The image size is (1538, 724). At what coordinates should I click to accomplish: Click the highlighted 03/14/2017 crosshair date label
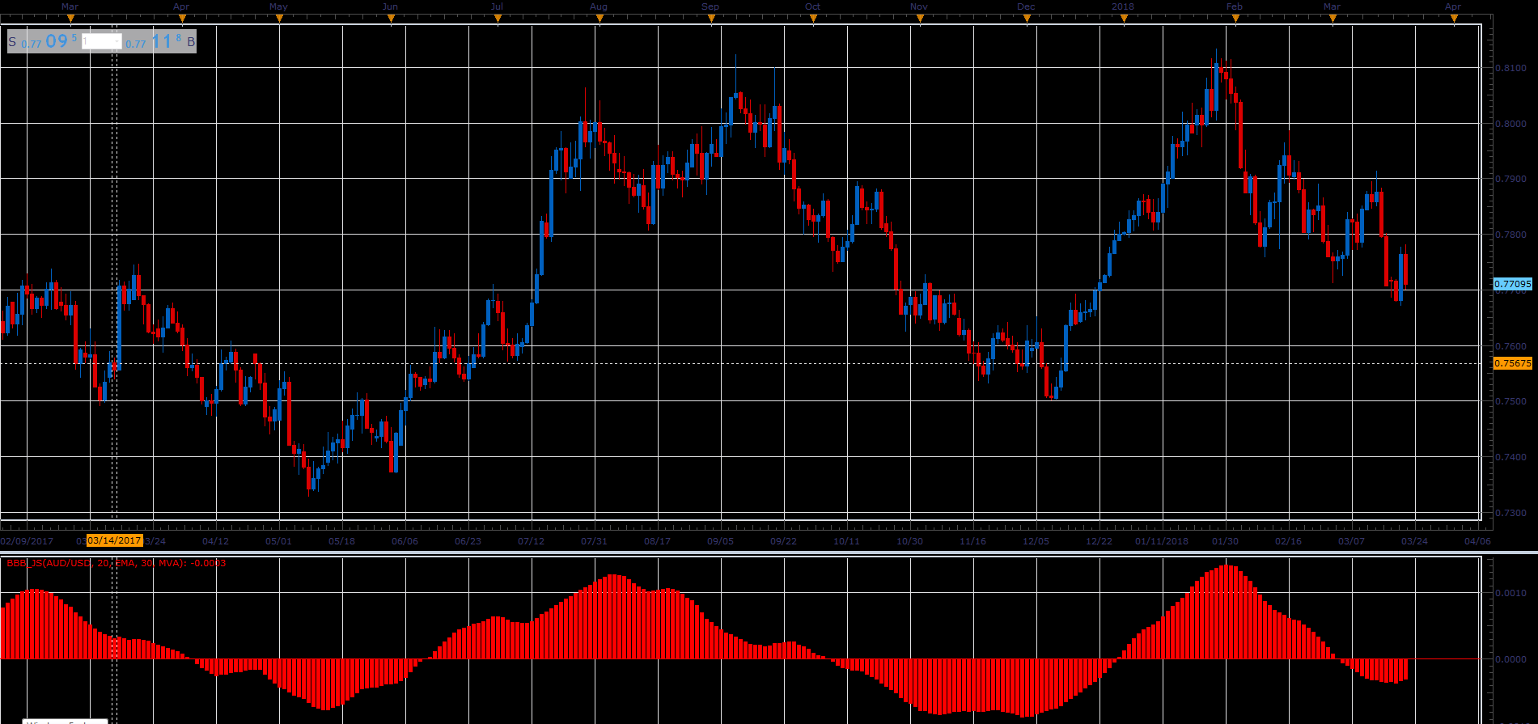click(x=114, y=540)
